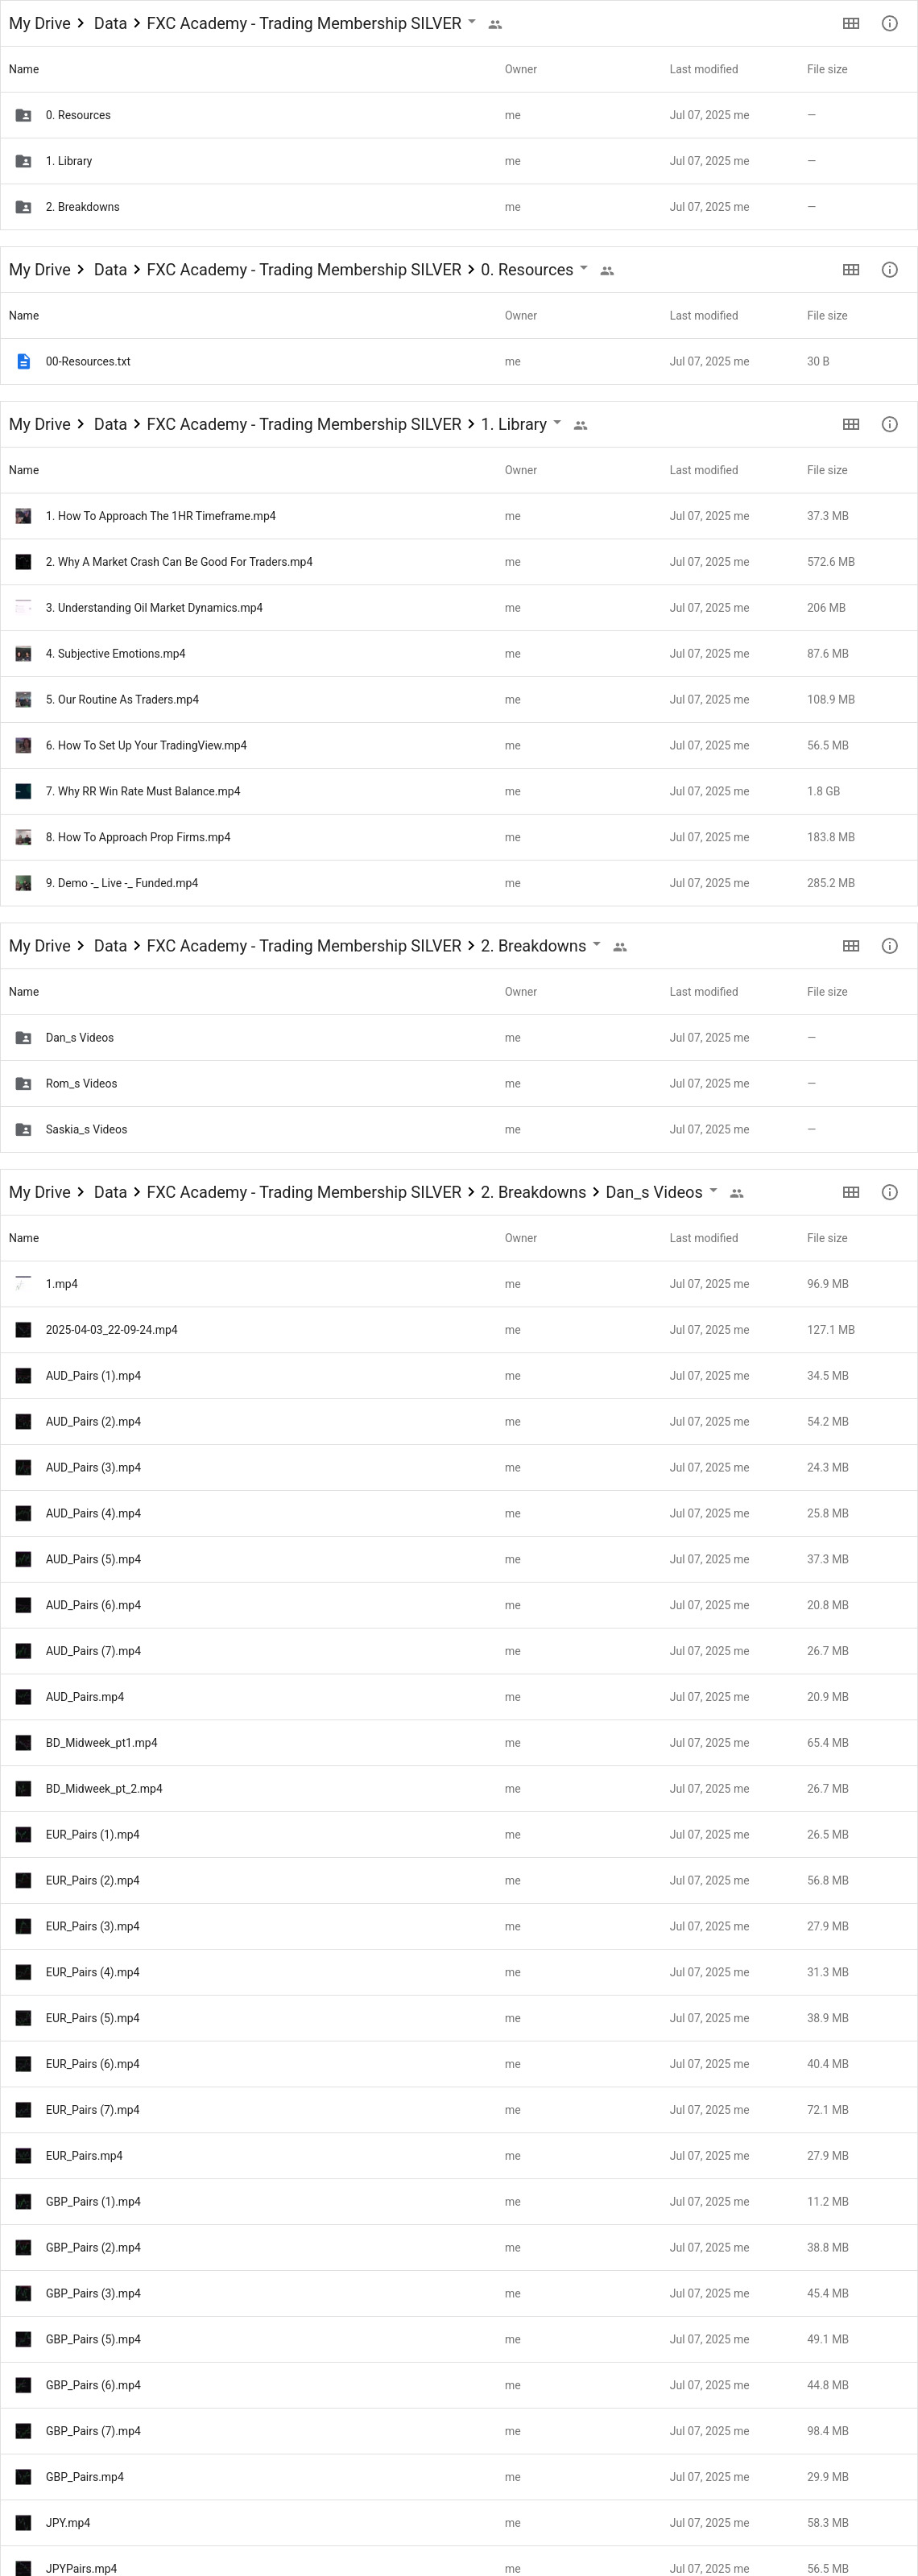Sort Library list by the Last modified header
The image size is (918, 2576).
point(704,470)
